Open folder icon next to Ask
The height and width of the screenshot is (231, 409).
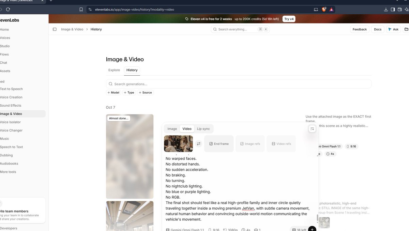(406, 29)
